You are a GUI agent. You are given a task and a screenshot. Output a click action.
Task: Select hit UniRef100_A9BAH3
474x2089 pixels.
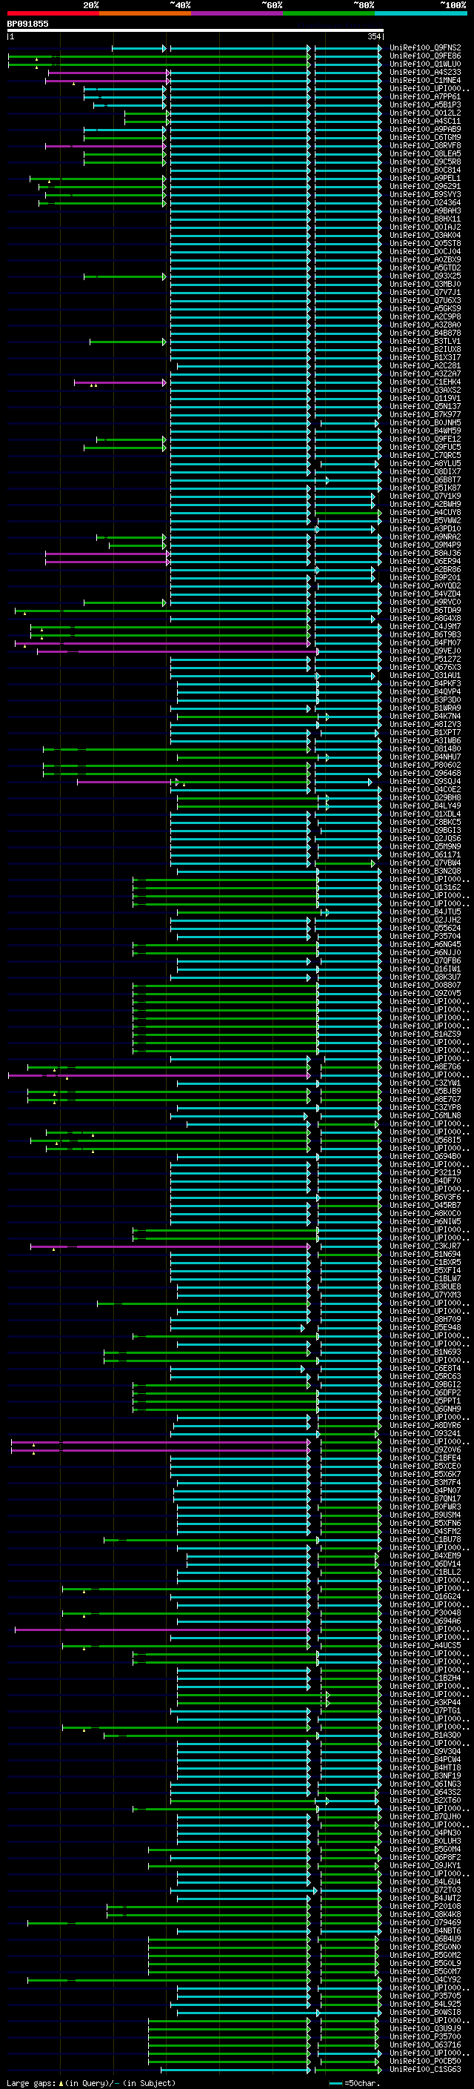click(424, 211)
